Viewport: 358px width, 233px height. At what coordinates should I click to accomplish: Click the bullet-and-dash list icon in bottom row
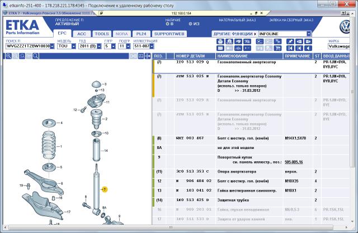tap(247, 48)
